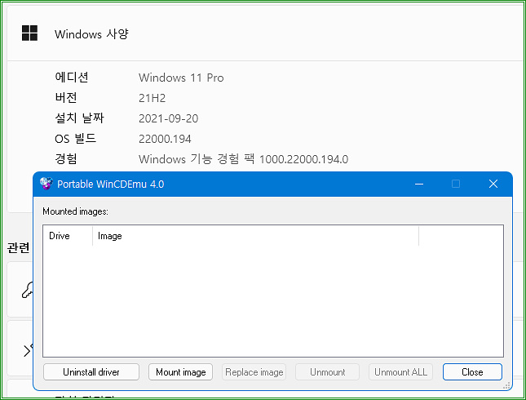The height and width of the screenshot is (400, 526).
Task: Click the chevron icon in Settings behind WinCDEmu
Action: [28, 351]
